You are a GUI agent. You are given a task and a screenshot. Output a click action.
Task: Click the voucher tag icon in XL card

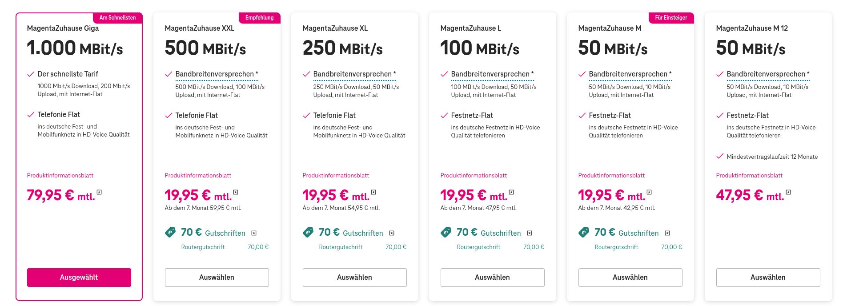(x=309, y=232)
